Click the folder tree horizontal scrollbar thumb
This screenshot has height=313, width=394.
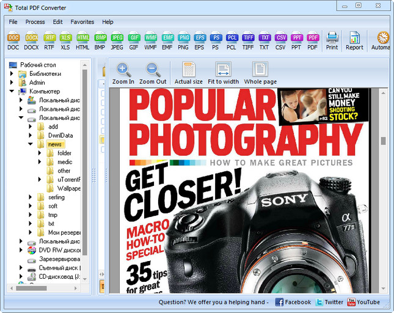(31, 288)
